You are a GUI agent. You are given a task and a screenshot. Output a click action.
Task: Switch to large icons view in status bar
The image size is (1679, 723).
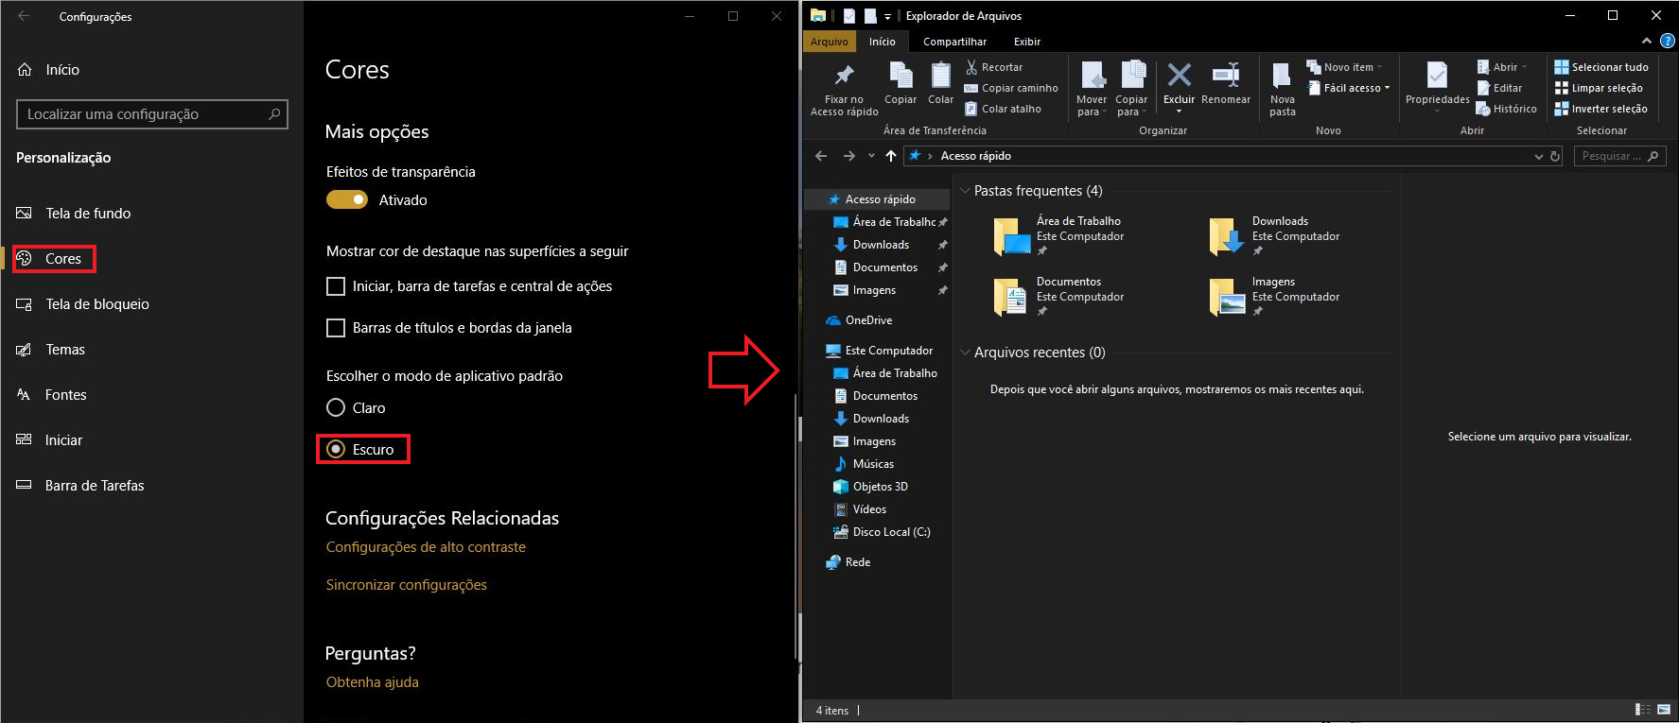(1664, 710)
